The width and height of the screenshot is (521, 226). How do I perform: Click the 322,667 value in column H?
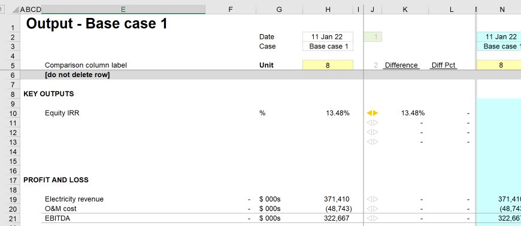pyautogui.click(x=337, y=218)
